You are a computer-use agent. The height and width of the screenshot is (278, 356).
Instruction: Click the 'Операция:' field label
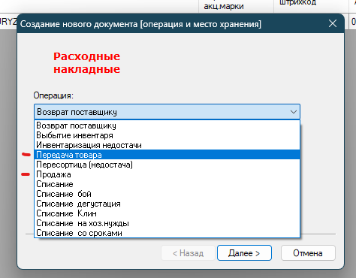pyautogui.click(x=53, y=95)
